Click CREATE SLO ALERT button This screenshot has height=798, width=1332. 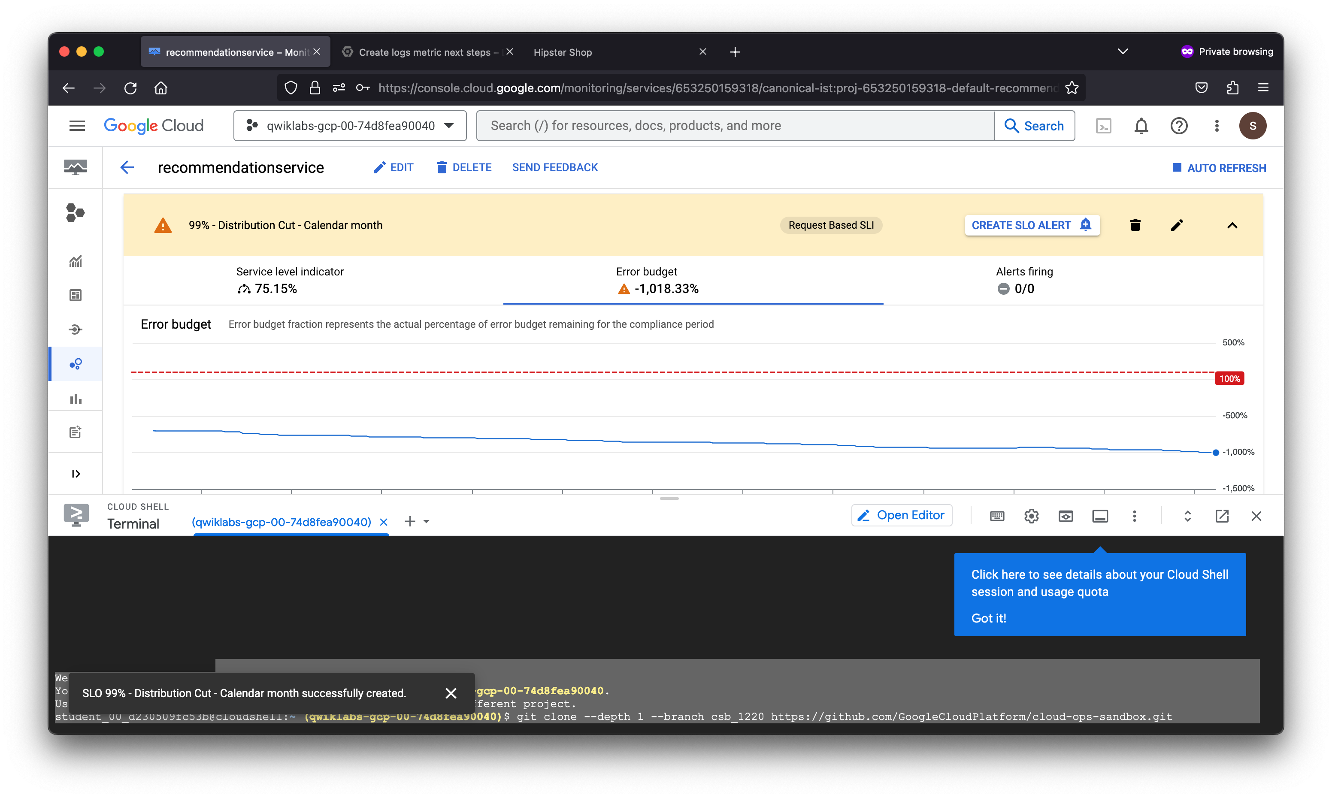pos(1032,225)
